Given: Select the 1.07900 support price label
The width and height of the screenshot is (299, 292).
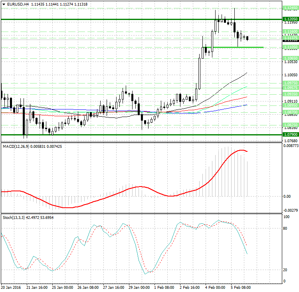Looking at the screenshot, I should point(290,135).
